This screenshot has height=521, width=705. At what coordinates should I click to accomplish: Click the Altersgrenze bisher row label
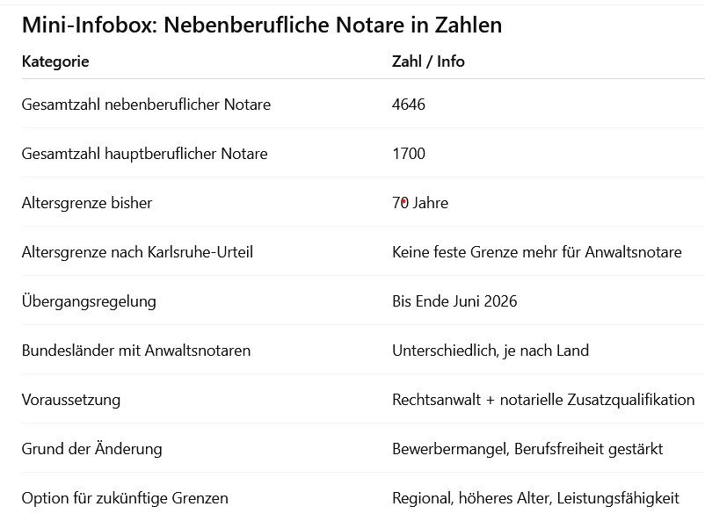(87, 203)
